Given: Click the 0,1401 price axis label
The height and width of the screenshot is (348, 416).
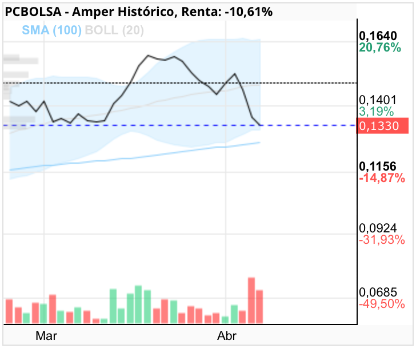Looking at the screenshot, I should [378, 100].
